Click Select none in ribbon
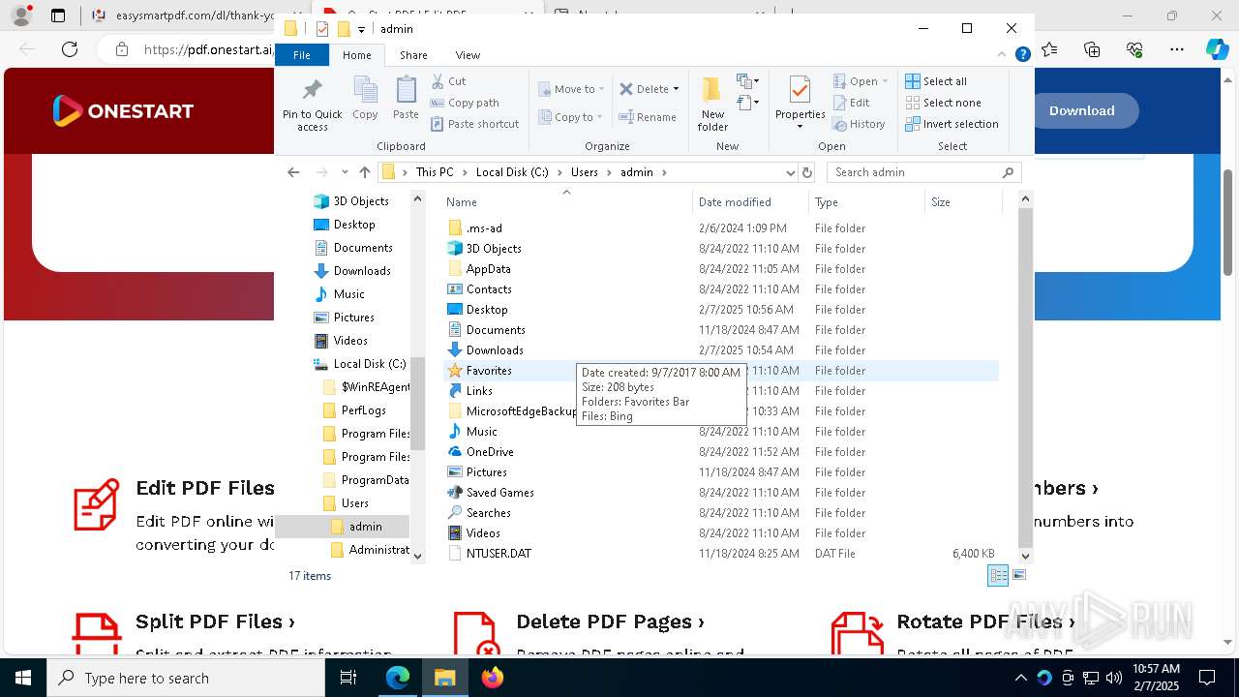The image size is (1239, 697). [943, 103]
